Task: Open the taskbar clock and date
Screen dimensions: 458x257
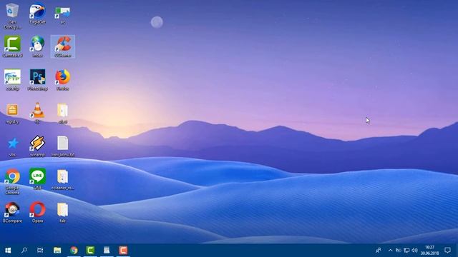Action: coord(429,251)
